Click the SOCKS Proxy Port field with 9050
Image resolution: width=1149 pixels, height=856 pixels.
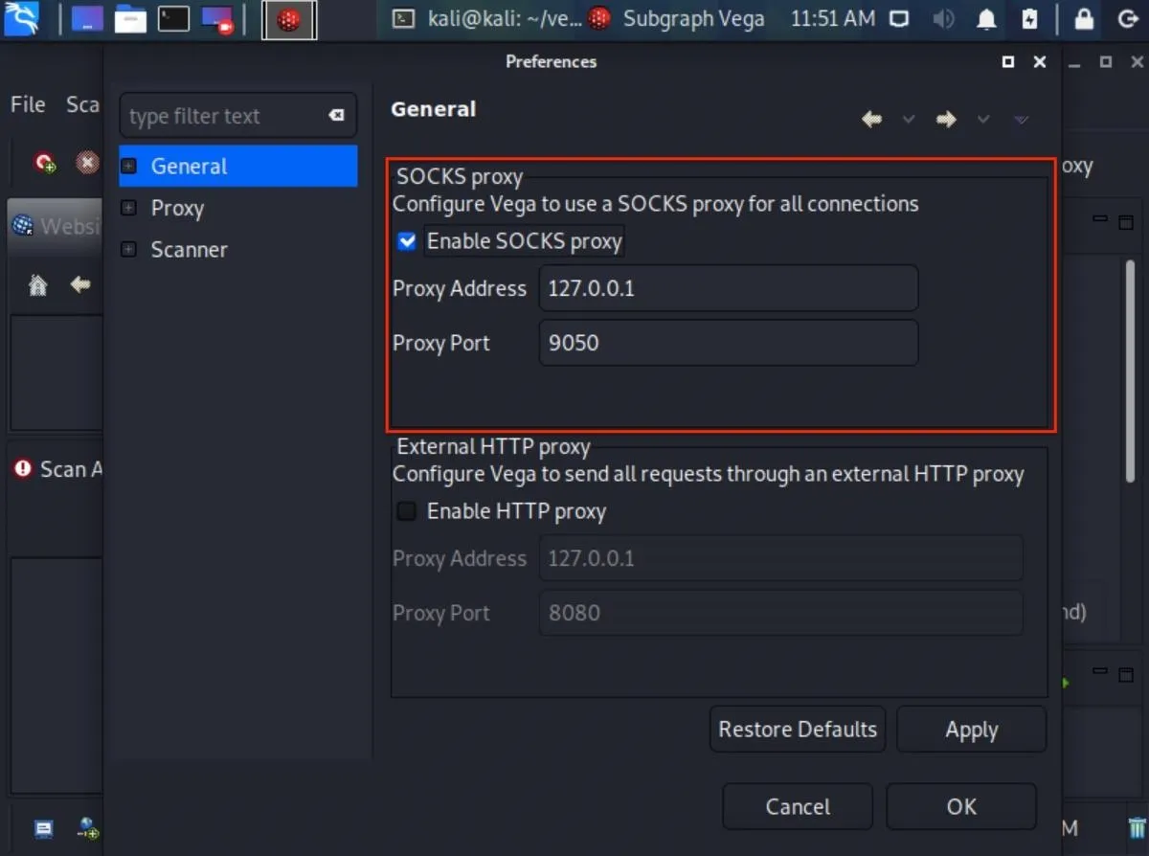point(729,343)
